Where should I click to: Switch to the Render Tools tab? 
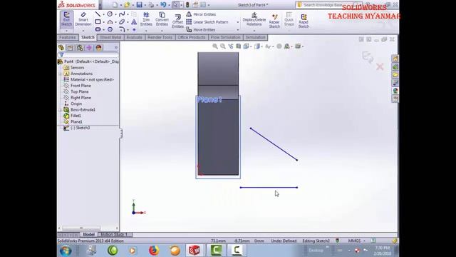(160, 37)
